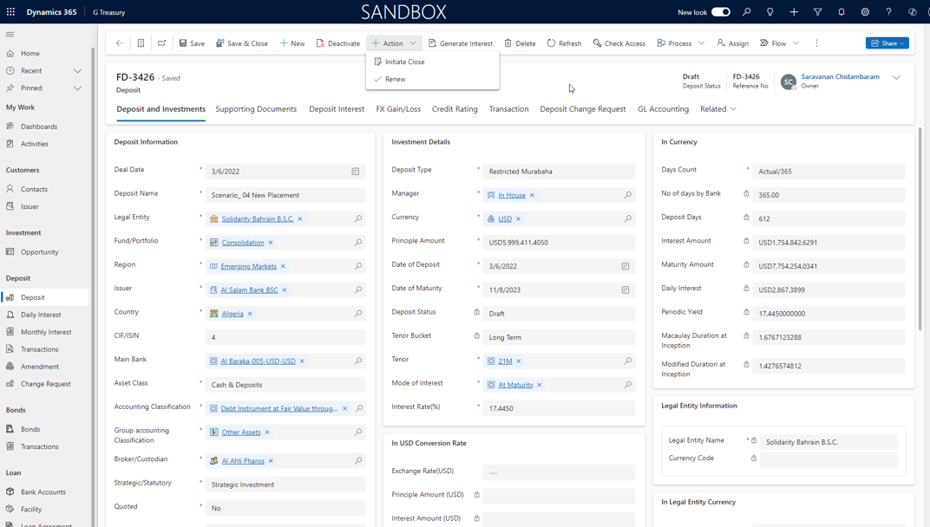This screenshot has width=930, height=527.
Task: Select Initiate Close from Action menu
Action: 404,62
